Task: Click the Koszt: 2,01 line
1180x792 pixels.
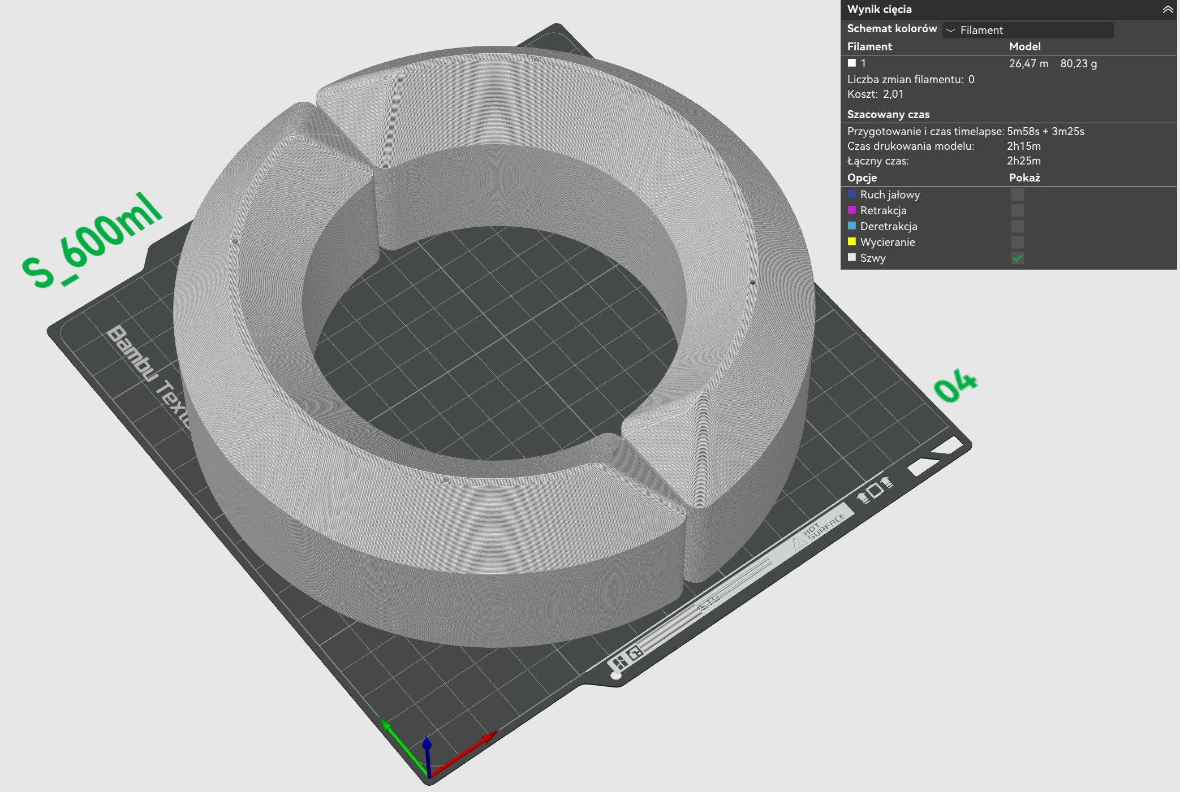Action: point(875,94)
